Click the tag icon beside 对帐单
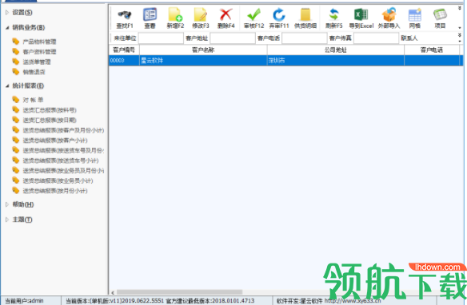The image size is (467, 305). click(16, 99)
